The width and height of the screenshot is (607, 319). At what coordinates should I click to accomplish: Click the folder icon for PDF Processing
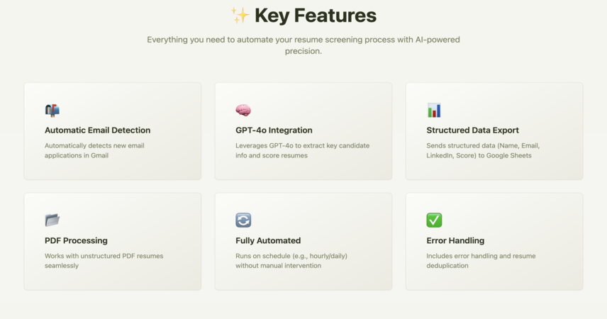click(52, 220)
